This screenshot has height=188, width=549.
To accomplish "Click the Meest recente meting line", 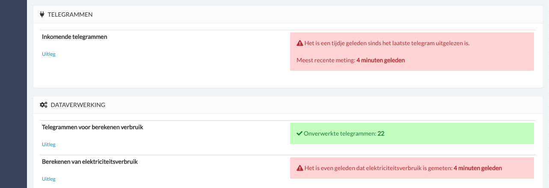I will click(350, 60).
